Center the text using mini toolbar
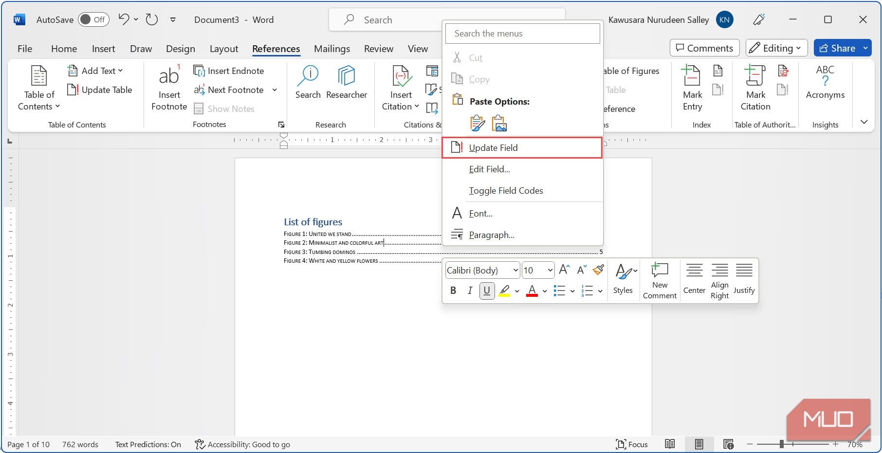Image resolution: width=882 pixels, height=453 pixels. coord(694,279)
